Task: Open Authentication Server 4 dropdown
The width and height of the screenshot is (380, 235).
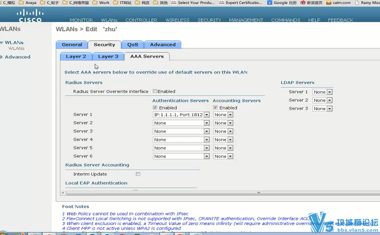Action: [x=181, y=140]
